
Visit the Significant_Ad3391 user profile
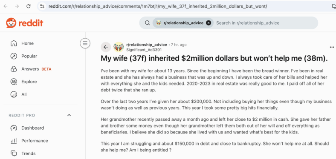[144, 50]
